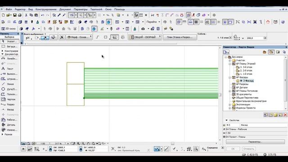The width and height of the screenshot is (288, 162).
Task: Click the 200,0 height input field
Action: tap(255, 38)
